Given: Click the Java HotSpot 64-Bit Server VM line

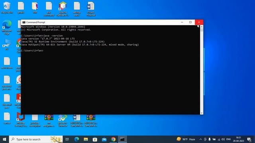Looking at the screenshot, I should click(x=80, y=44).
